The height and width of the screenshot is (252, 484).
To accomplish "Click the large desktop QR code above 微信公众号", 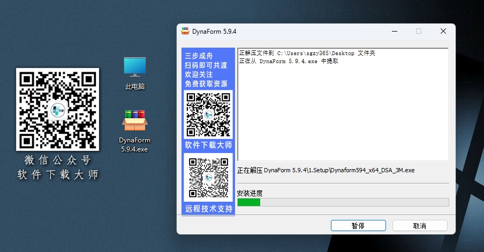I will click(x=58, y=110).
